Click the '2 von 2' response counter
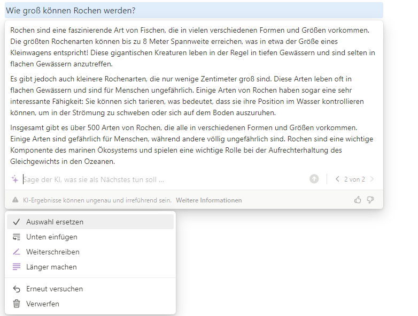 354,179
